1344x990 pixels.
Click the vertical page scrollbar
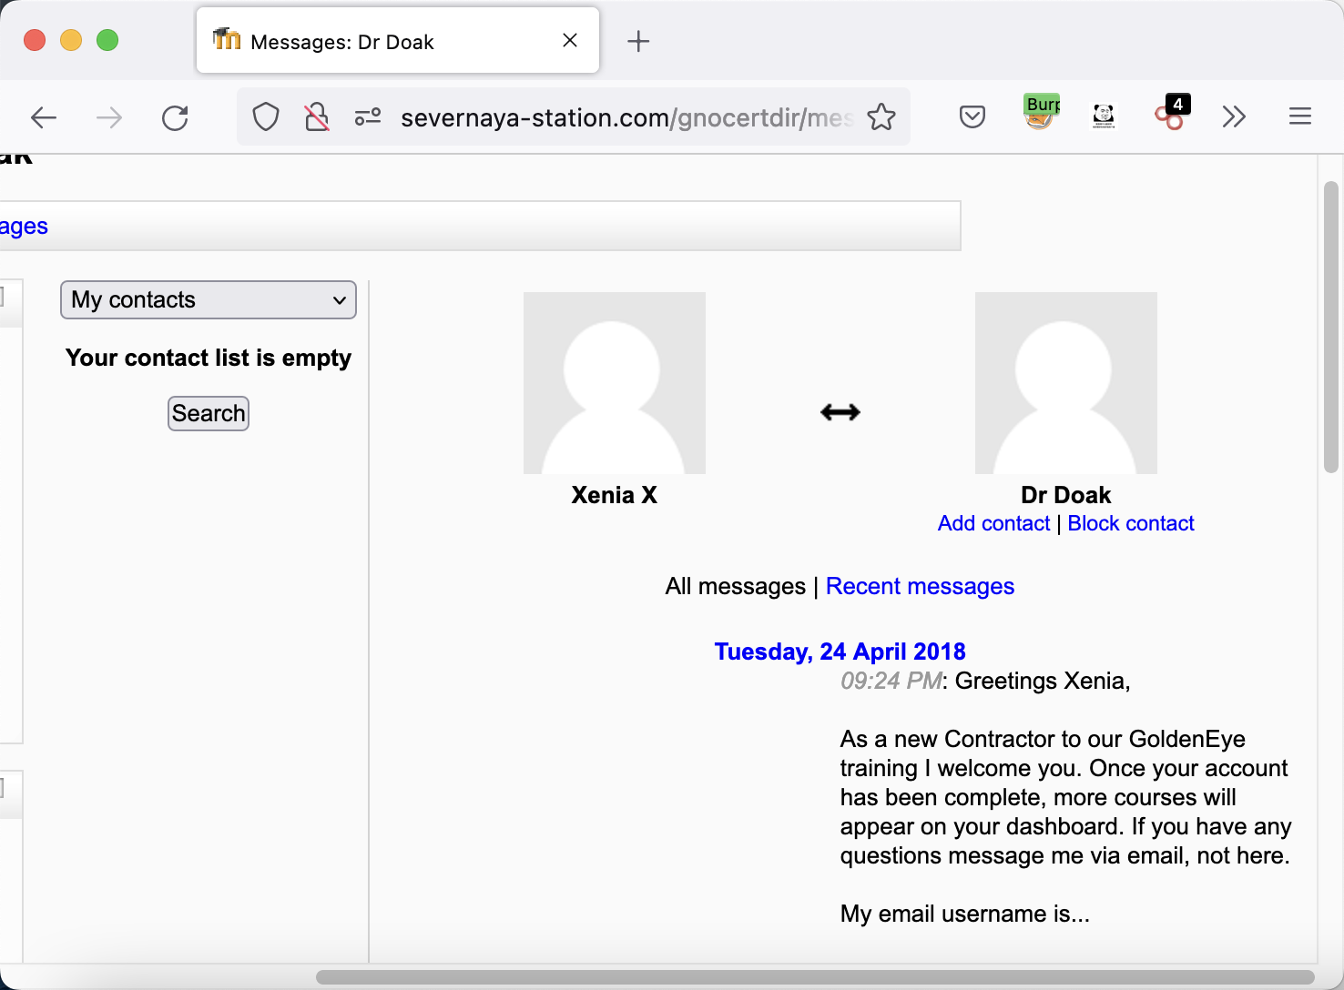(1330, 328)
